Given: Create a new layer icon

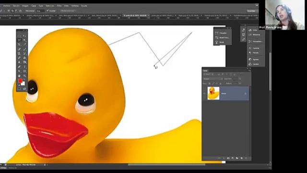Looking at the screenshot, I should (x=241, y=158).
